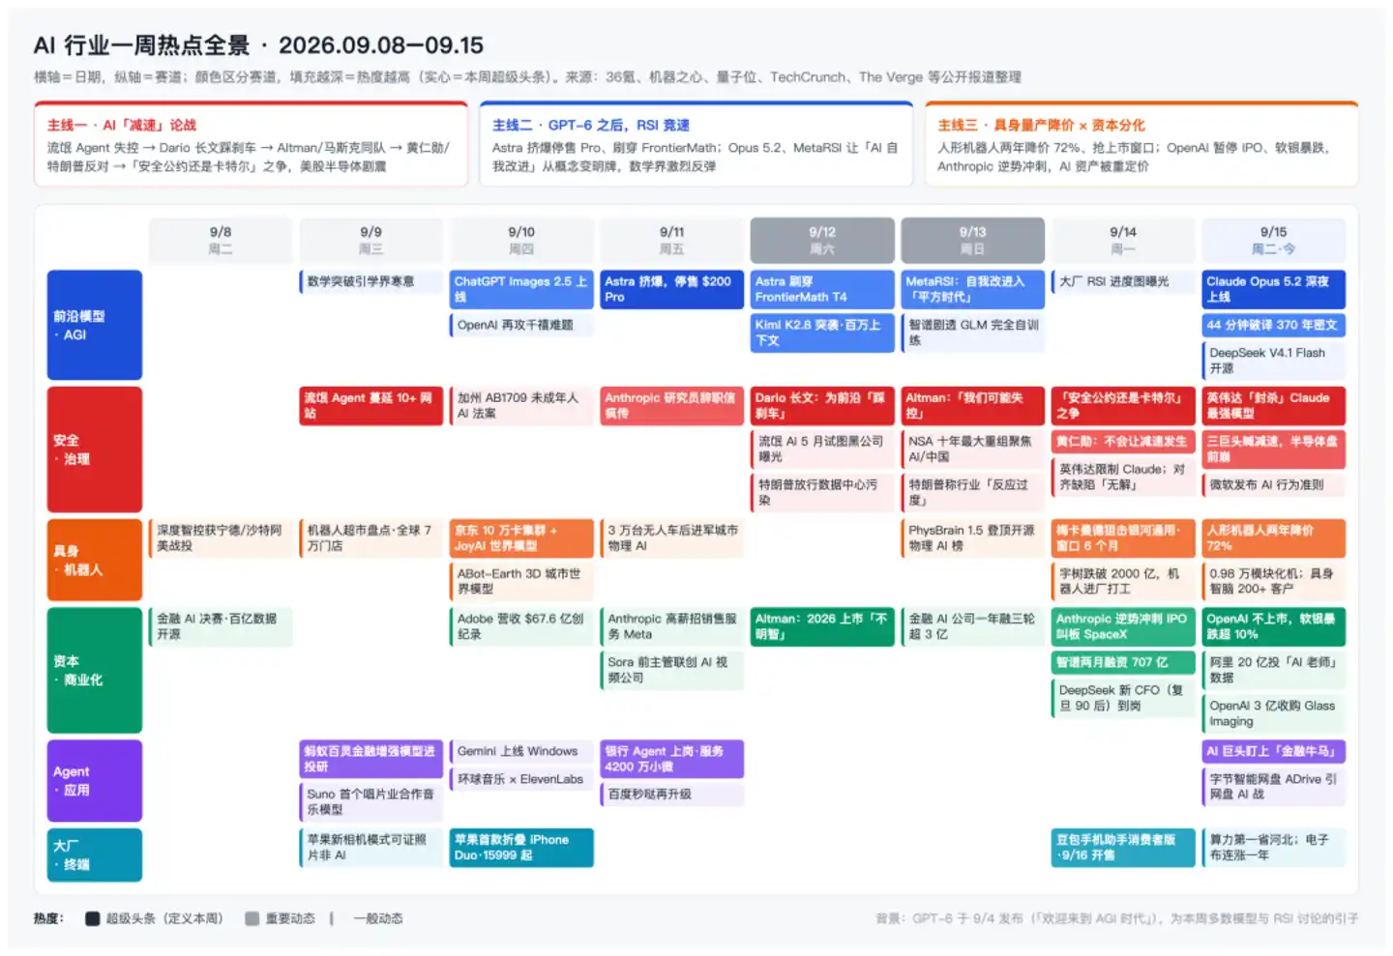Click the orange 具身 · 机器人 track label
The height and width of the screenshot is (956, 1393).
tap(95, 560)
